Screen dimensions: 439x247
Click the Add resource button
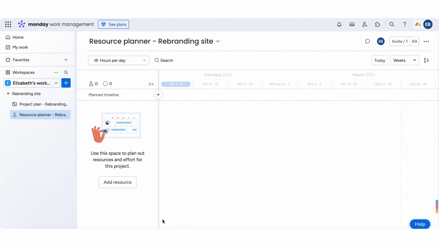pyautogui.click(x=117, y=182)
